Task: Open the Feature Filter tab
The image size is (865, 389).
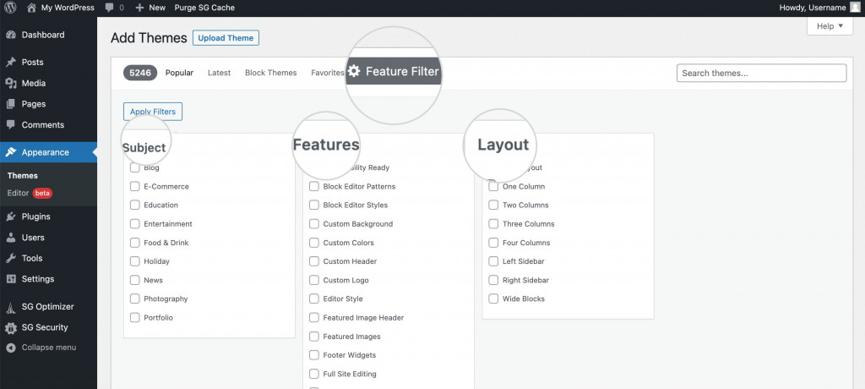Action: (x=394, y=71)
